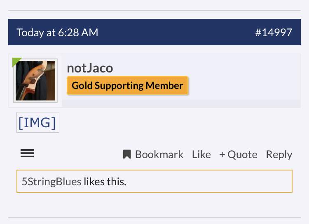
Task: Click the plus sign before Quote
Action: pos(222,154)
